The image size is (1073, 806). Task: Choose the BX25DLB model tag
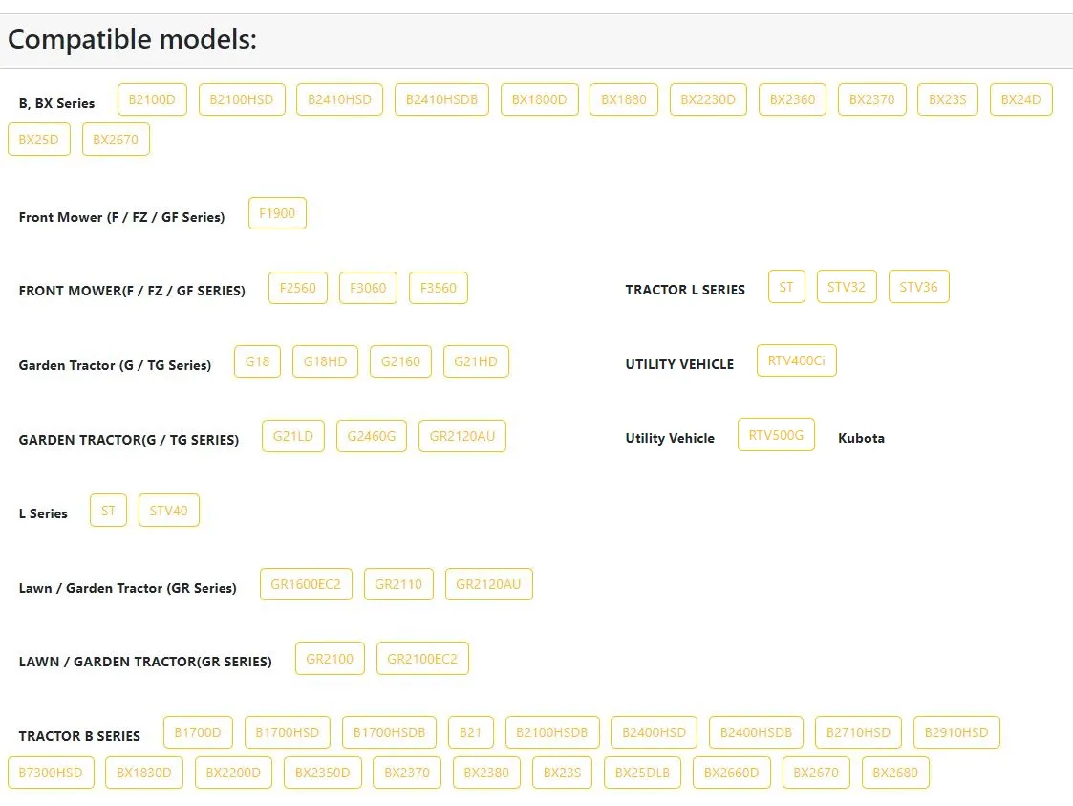coord(642,773)
